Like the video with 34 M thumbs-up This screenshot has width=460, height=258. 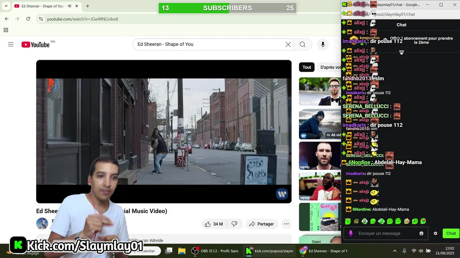214,224
